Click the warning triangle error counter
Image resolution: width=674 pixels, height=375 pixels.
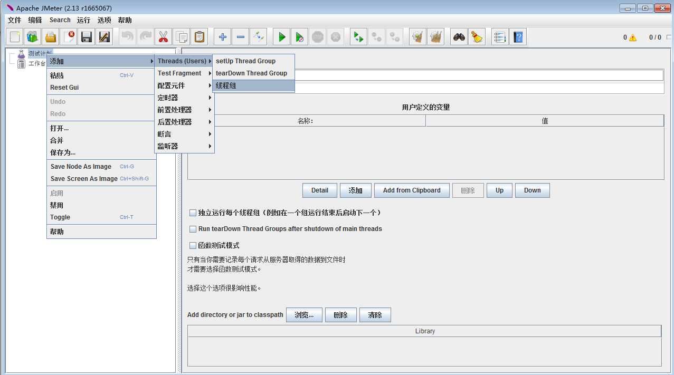click(x=633, y=37)
